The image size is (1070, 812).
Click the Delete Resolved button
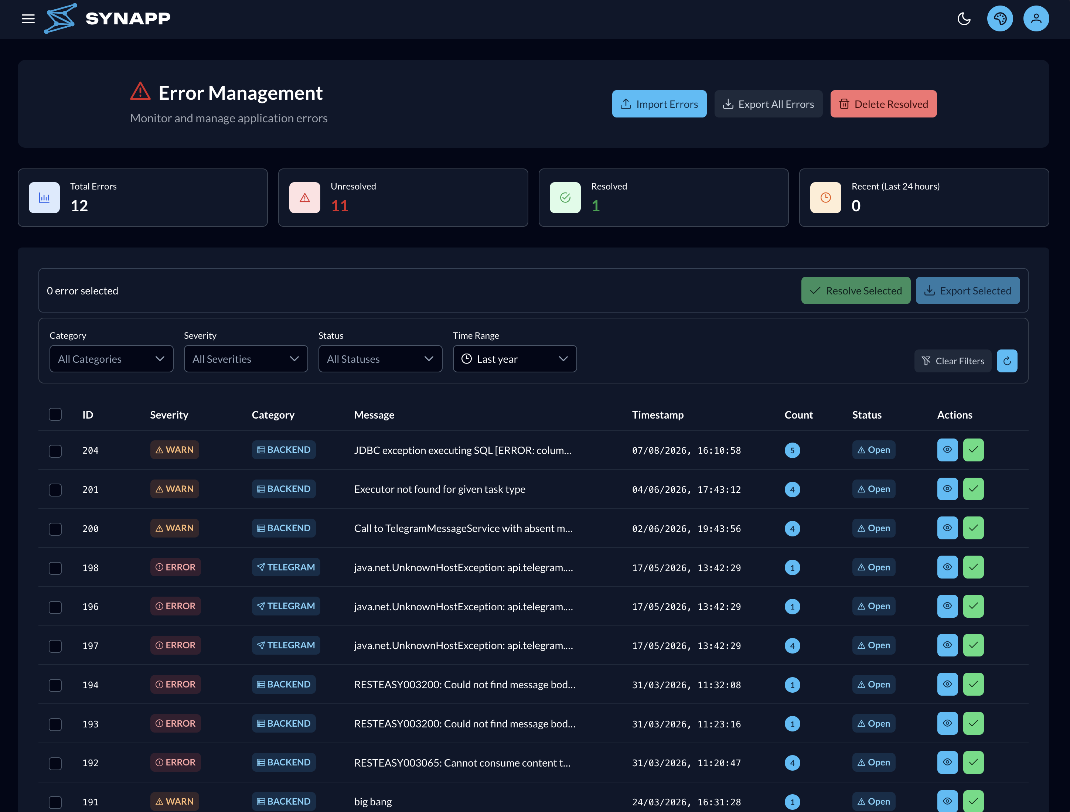coord(883,104)
